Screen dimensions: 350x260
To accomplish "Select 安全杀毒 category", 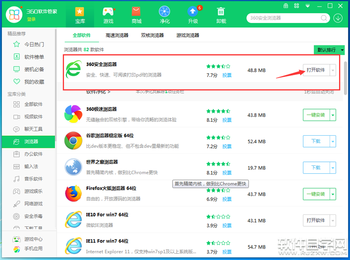I will [x=28, y=216].
